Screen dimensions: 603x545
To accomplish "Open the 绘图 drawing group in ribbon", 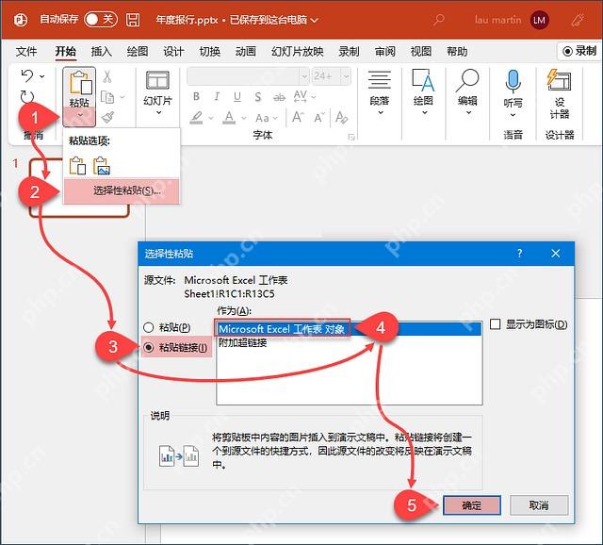I will pyautogui.click(x=423, y=92).
